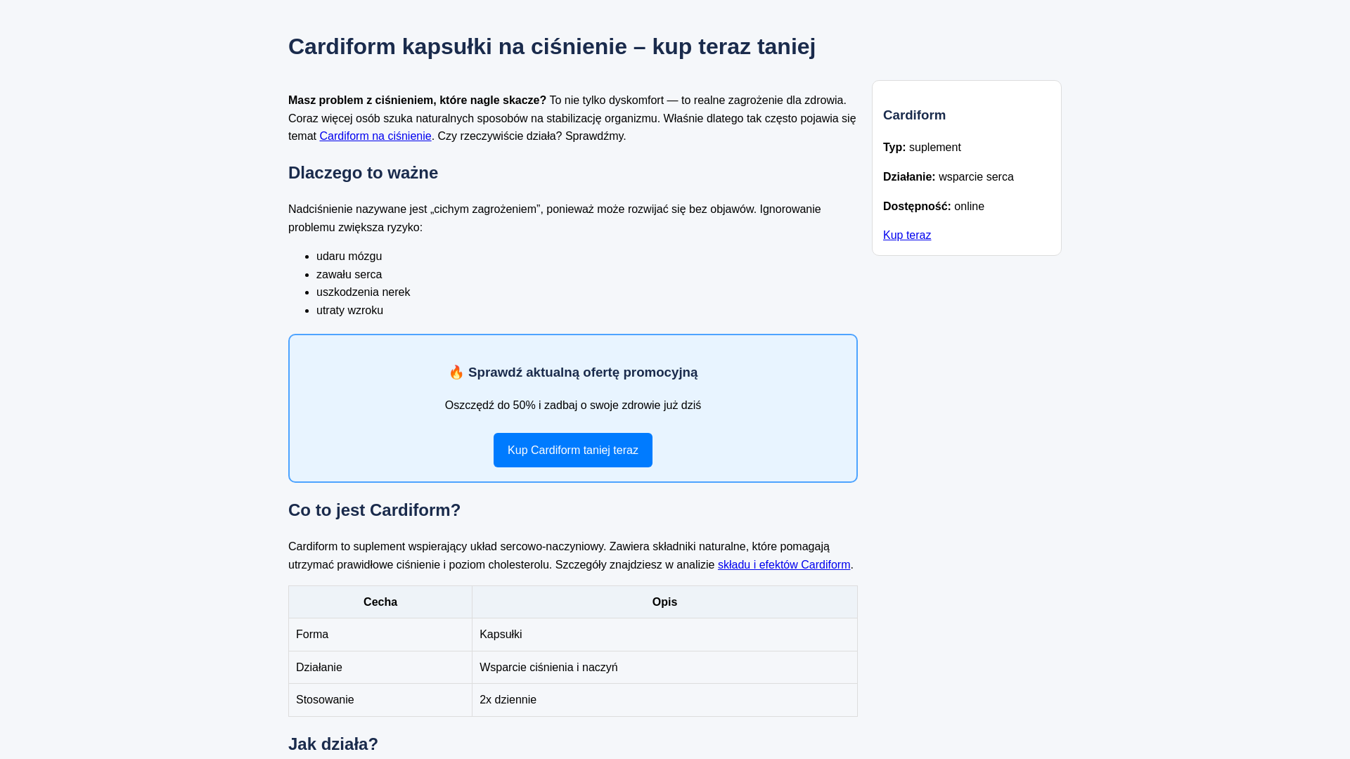The height and width of the screenshot is (759, 1350).
Task: Click the 'Działanie' table cell
Action: click(380, 668)
